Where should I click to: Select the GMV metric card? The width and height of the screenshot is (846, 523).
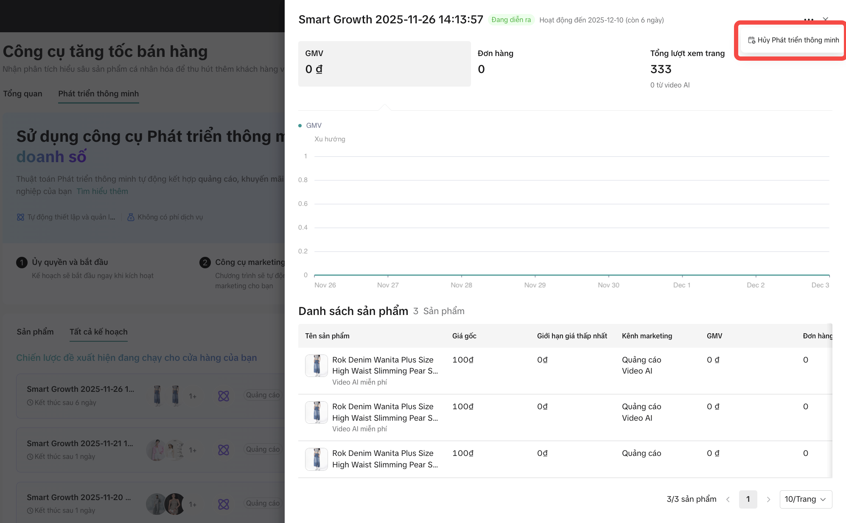pos(384,64)
